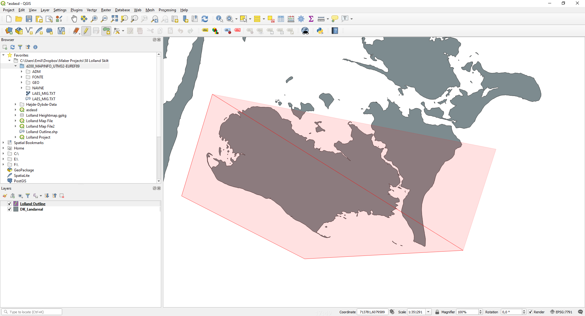585x316 pixels.
Task: Save the project using floppy disk icon
Action: [x=29, y=19]
